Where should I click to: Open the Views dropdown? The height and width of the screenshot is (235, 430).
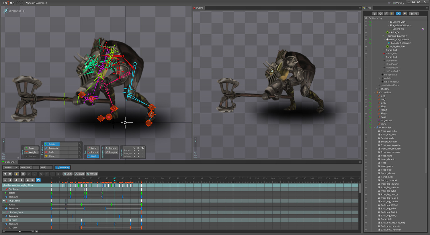coord(398,3)
